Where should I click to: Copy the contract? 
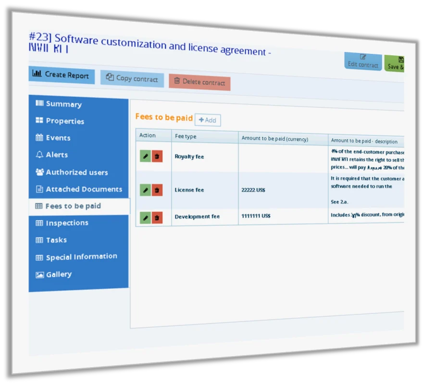point(132,78)
